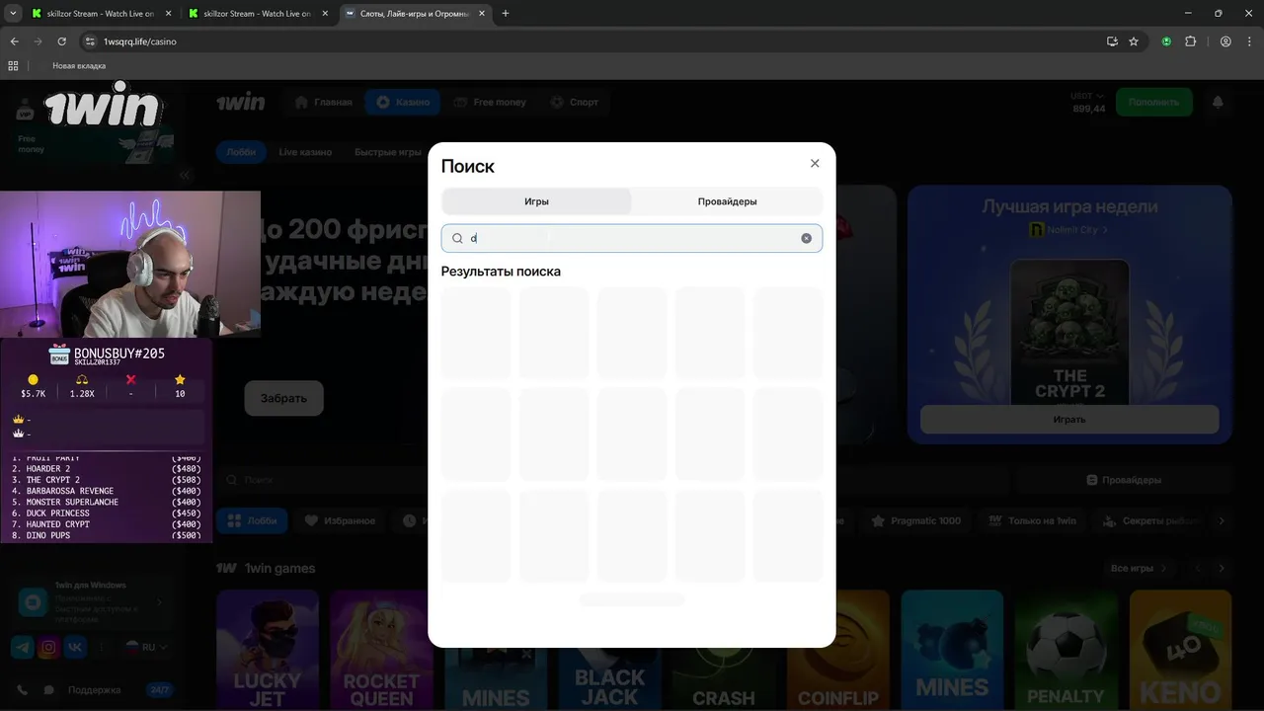Click the Пополнить deposit button

(1153, 102)
